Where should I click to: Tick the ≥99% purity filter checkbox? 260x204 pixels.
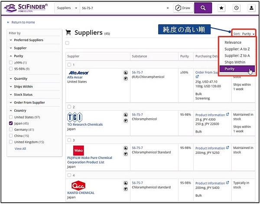pos(11,62)
